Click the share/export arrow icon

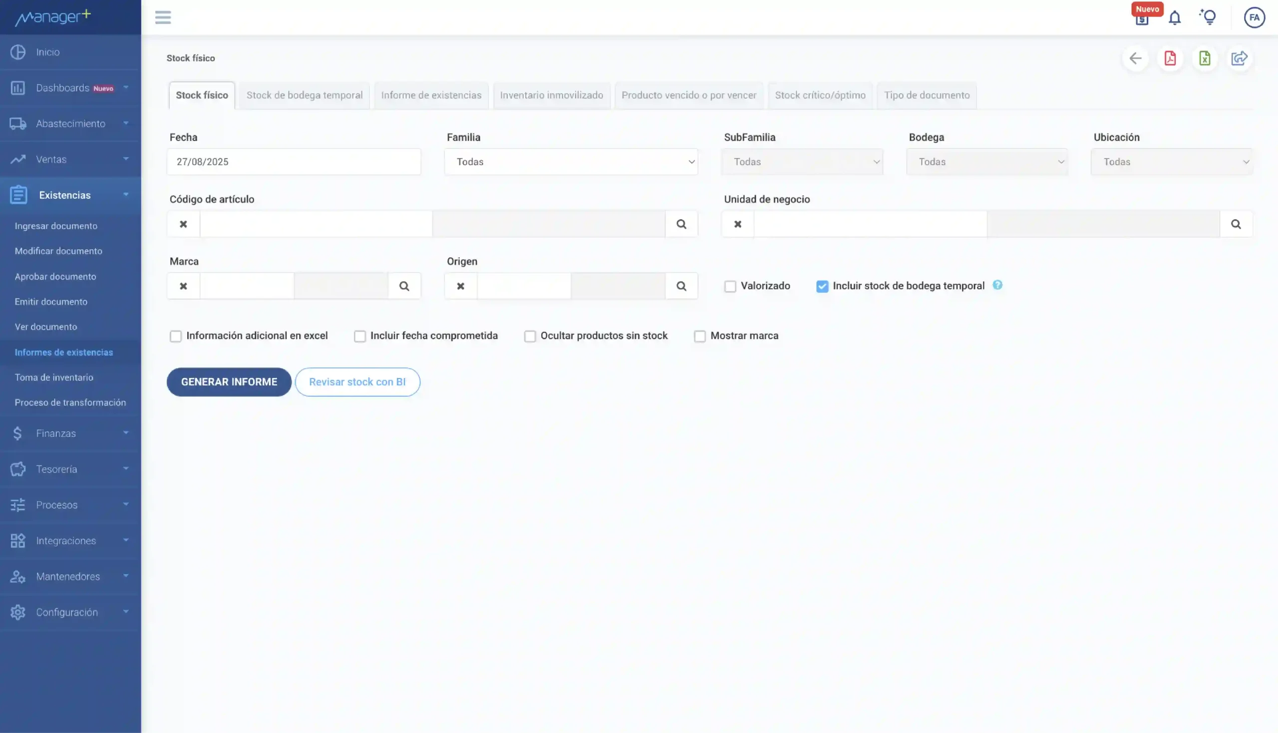[x=1239, y=58]
